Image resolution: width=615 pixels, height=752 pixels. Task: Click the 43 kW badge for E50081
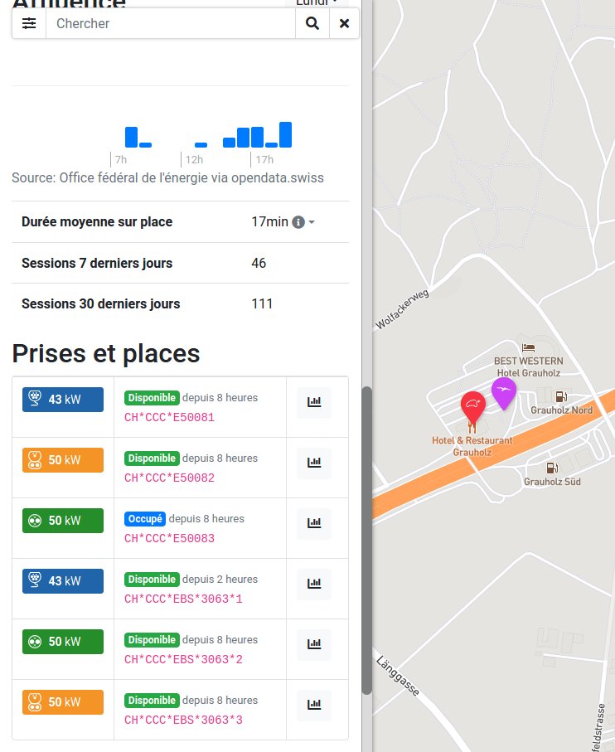pyautogui.click(x=63, y=400)
